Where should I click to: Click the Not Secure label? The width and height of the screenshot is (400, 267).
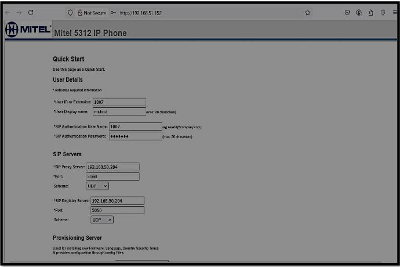(x=94, y=13)
